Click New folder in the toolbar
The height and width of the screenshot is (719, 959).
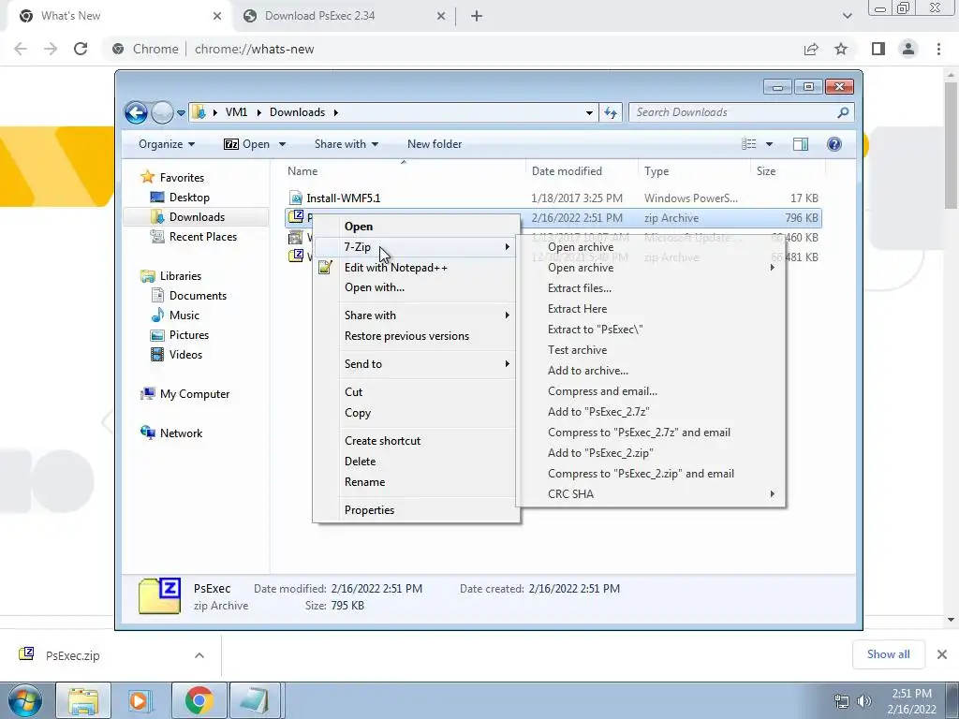click(435, 144)
